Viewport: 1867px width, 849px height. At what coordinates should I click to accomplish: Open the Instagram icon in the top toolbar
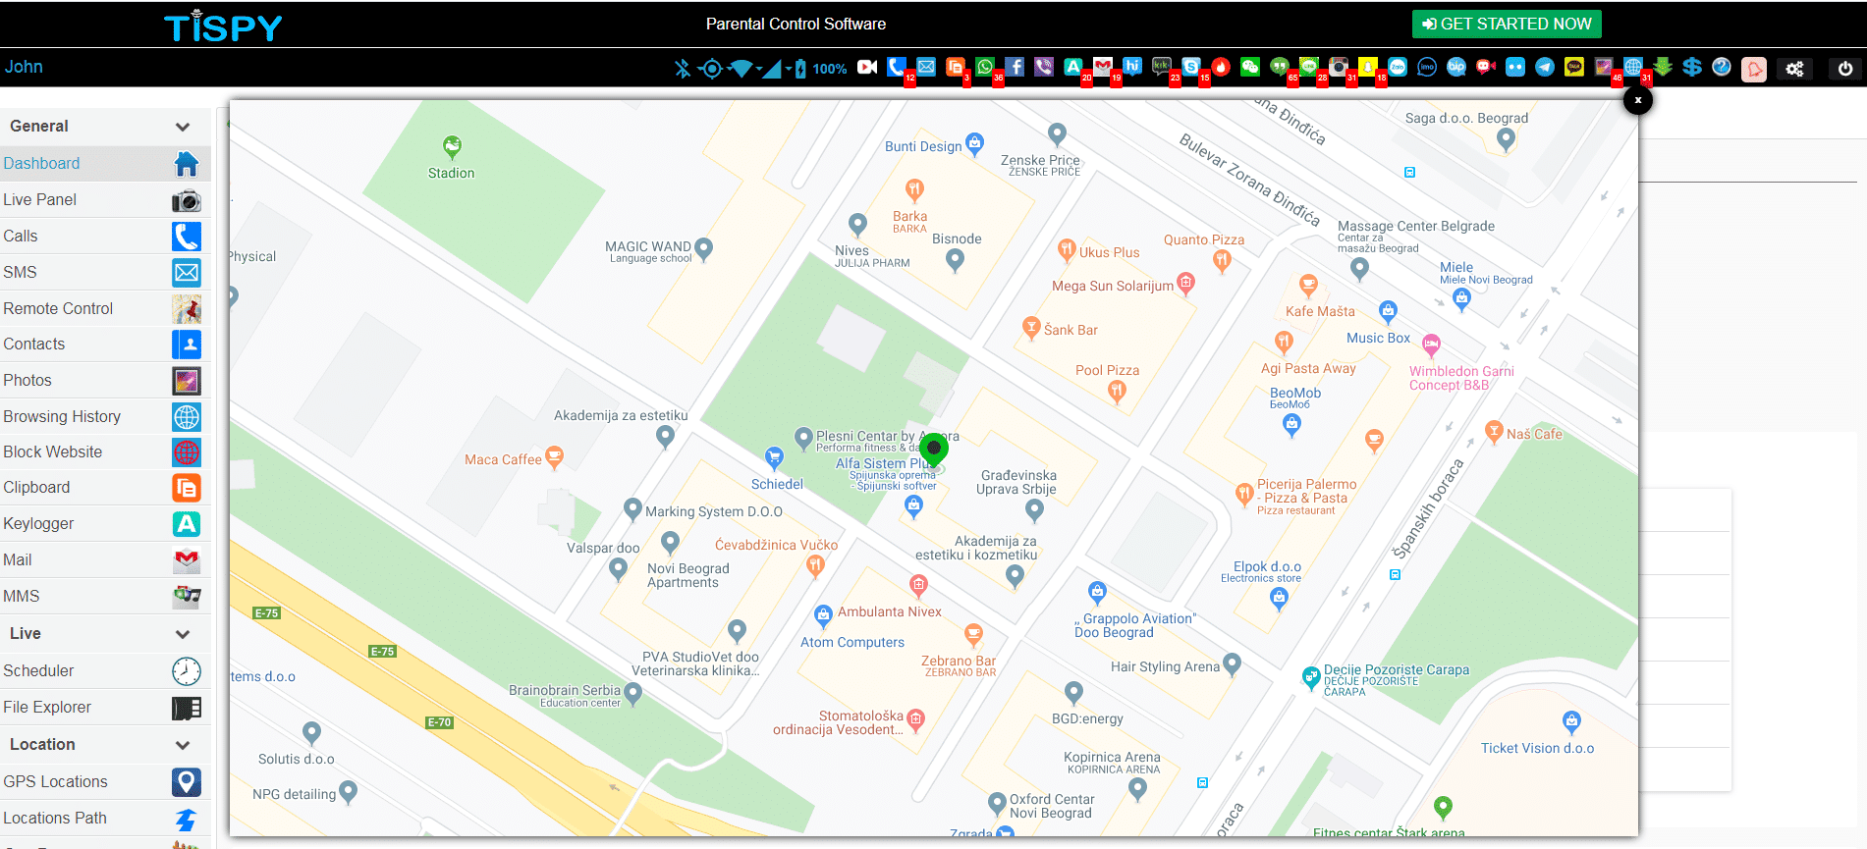coord(1339,67)
